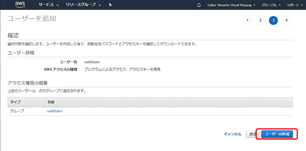Image resolution: width=306 pixels, height=151 pixels.
Task: Select the highlighted step 3 circle
Action: [273, 20]
